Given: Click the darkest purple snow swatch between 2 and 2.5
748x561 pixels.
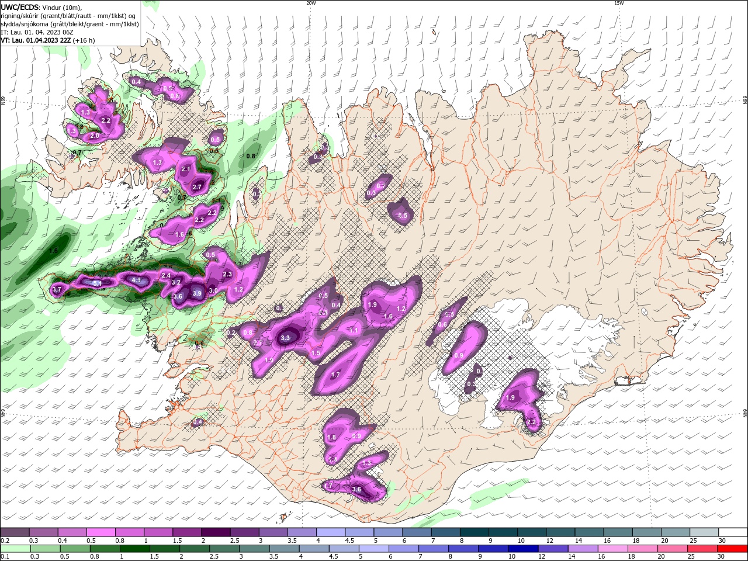Looking at the screenshot, I should point(216,532).
